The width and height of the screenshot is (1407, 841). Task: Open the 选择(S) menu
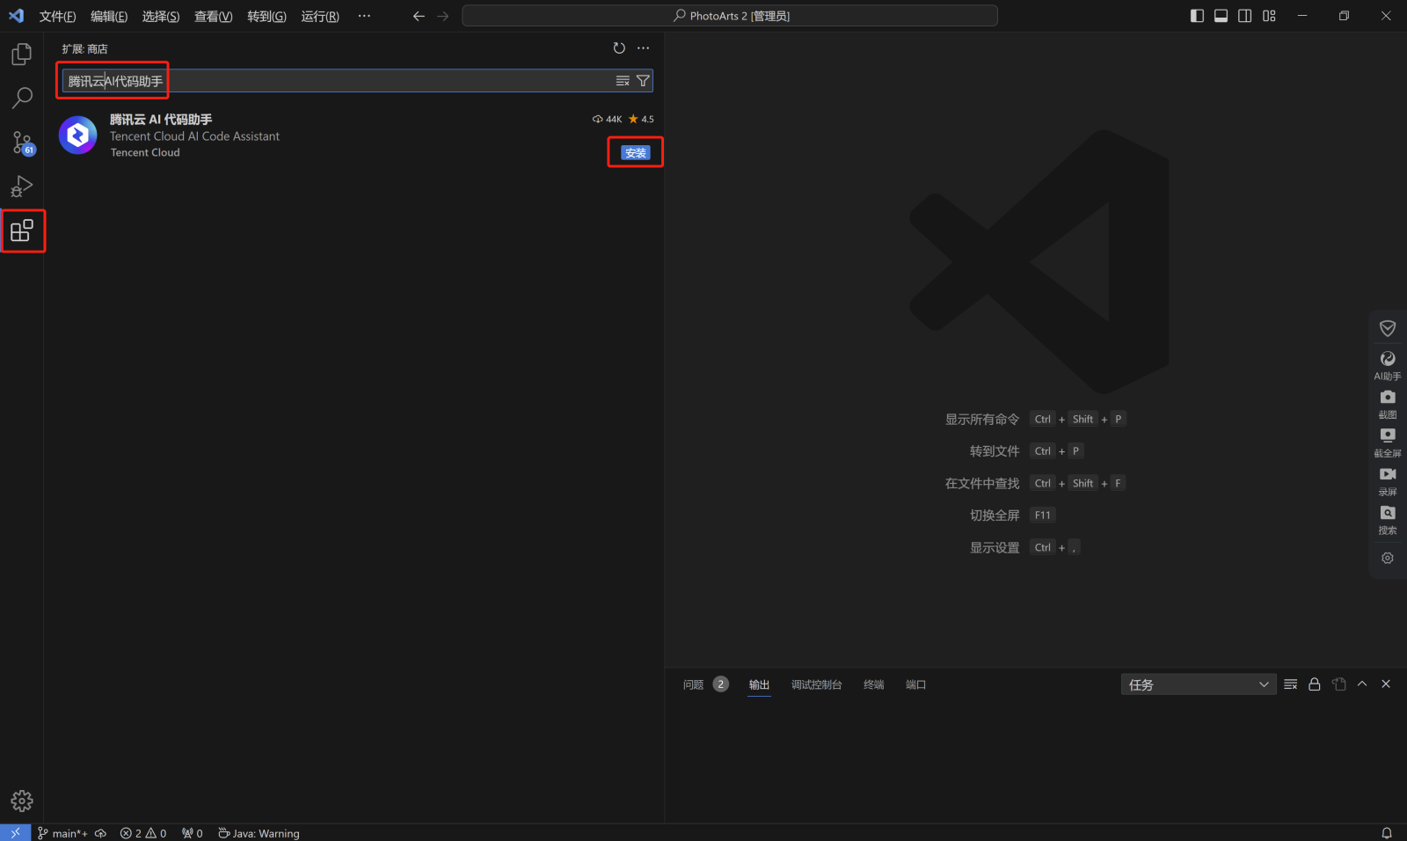161,17
